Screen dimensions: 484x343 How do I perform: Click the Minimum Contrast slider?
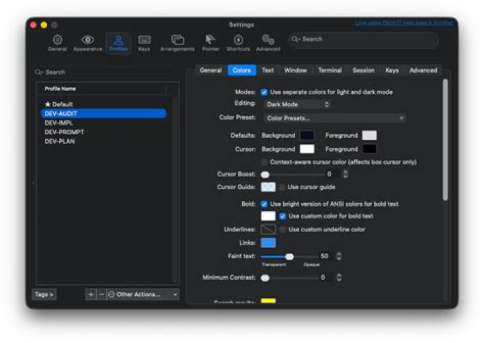pos(289,278)
